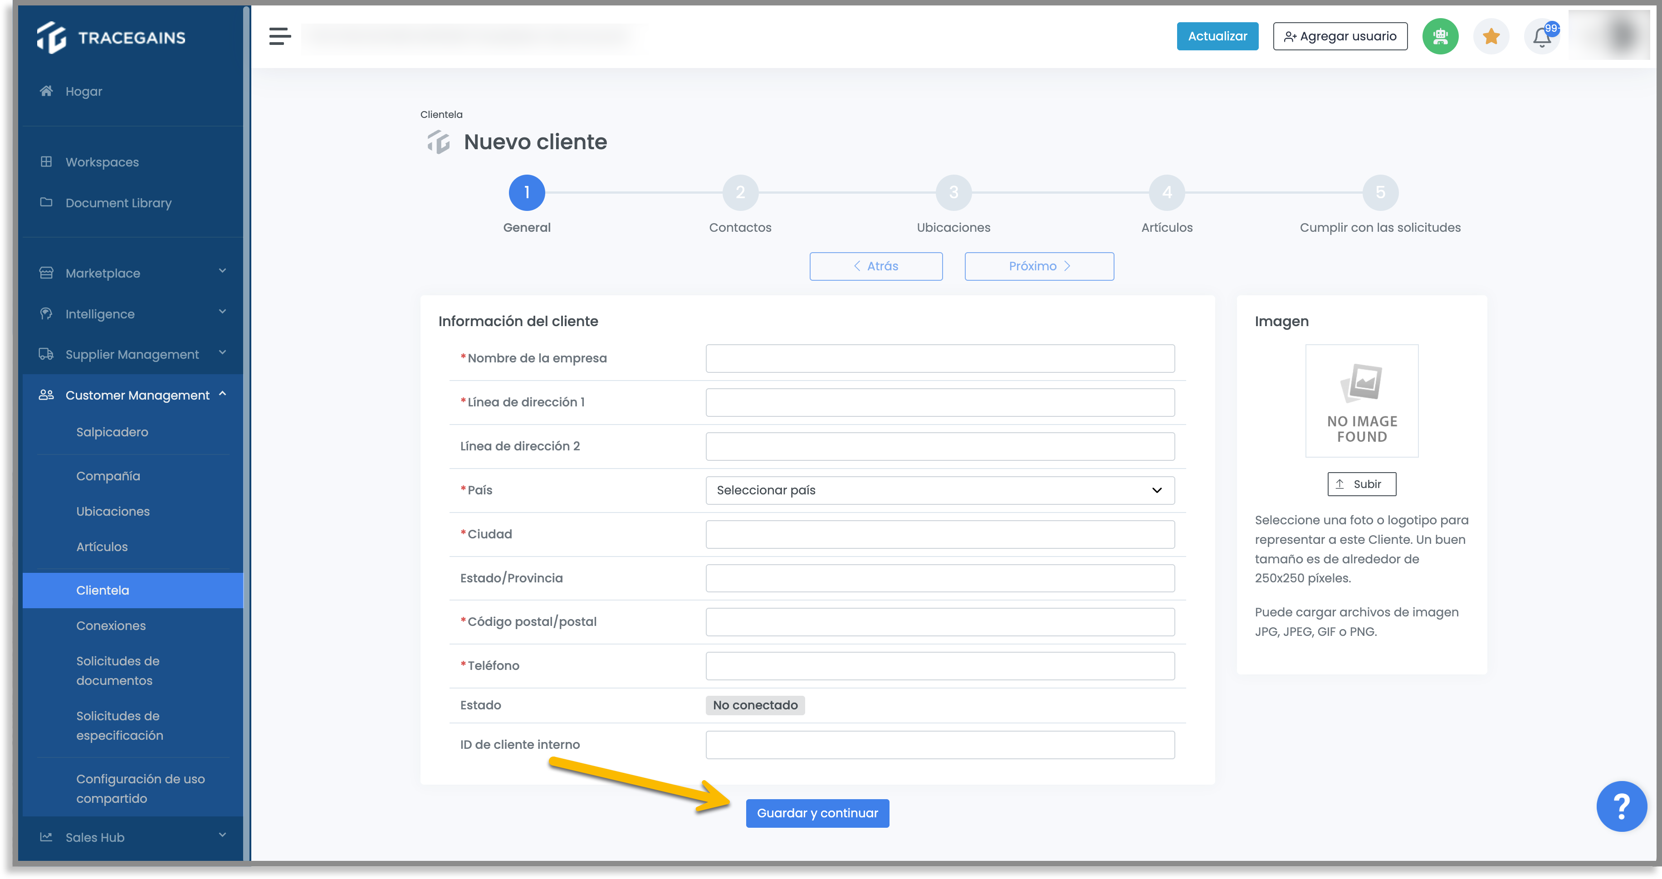The width and height of the screenshot is (1662, 879).
Task: Select Clientela in the sidebar
Action: click(x=132, y=590)
